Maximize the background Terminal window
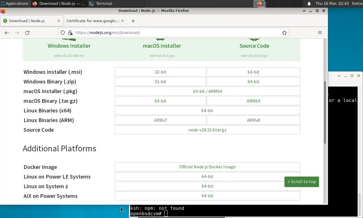 click(x=352, y=76)
